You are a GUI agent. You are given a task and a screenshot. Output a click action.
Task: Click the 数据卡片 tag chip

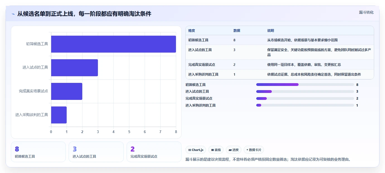coord(254,150)
